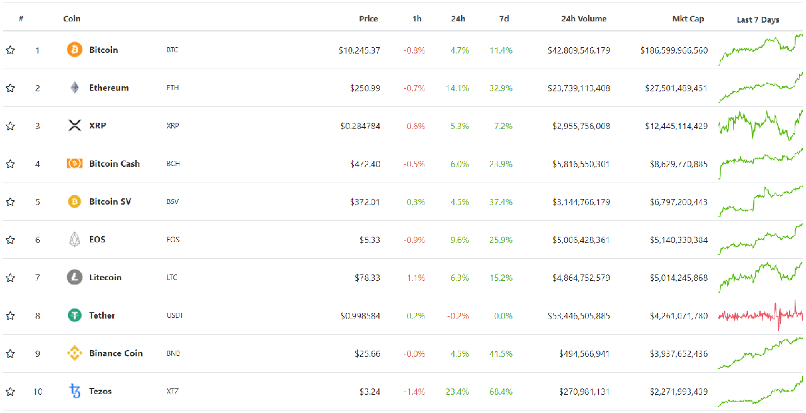View Binance Coin's 7-day sparkline chart
Image resolution: width=806 pixels, height=413 pixels.
click(x=761, y=353)
